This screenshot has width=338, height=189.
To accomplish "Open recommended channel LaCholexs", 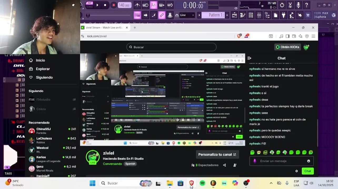I will coord(52,140).
